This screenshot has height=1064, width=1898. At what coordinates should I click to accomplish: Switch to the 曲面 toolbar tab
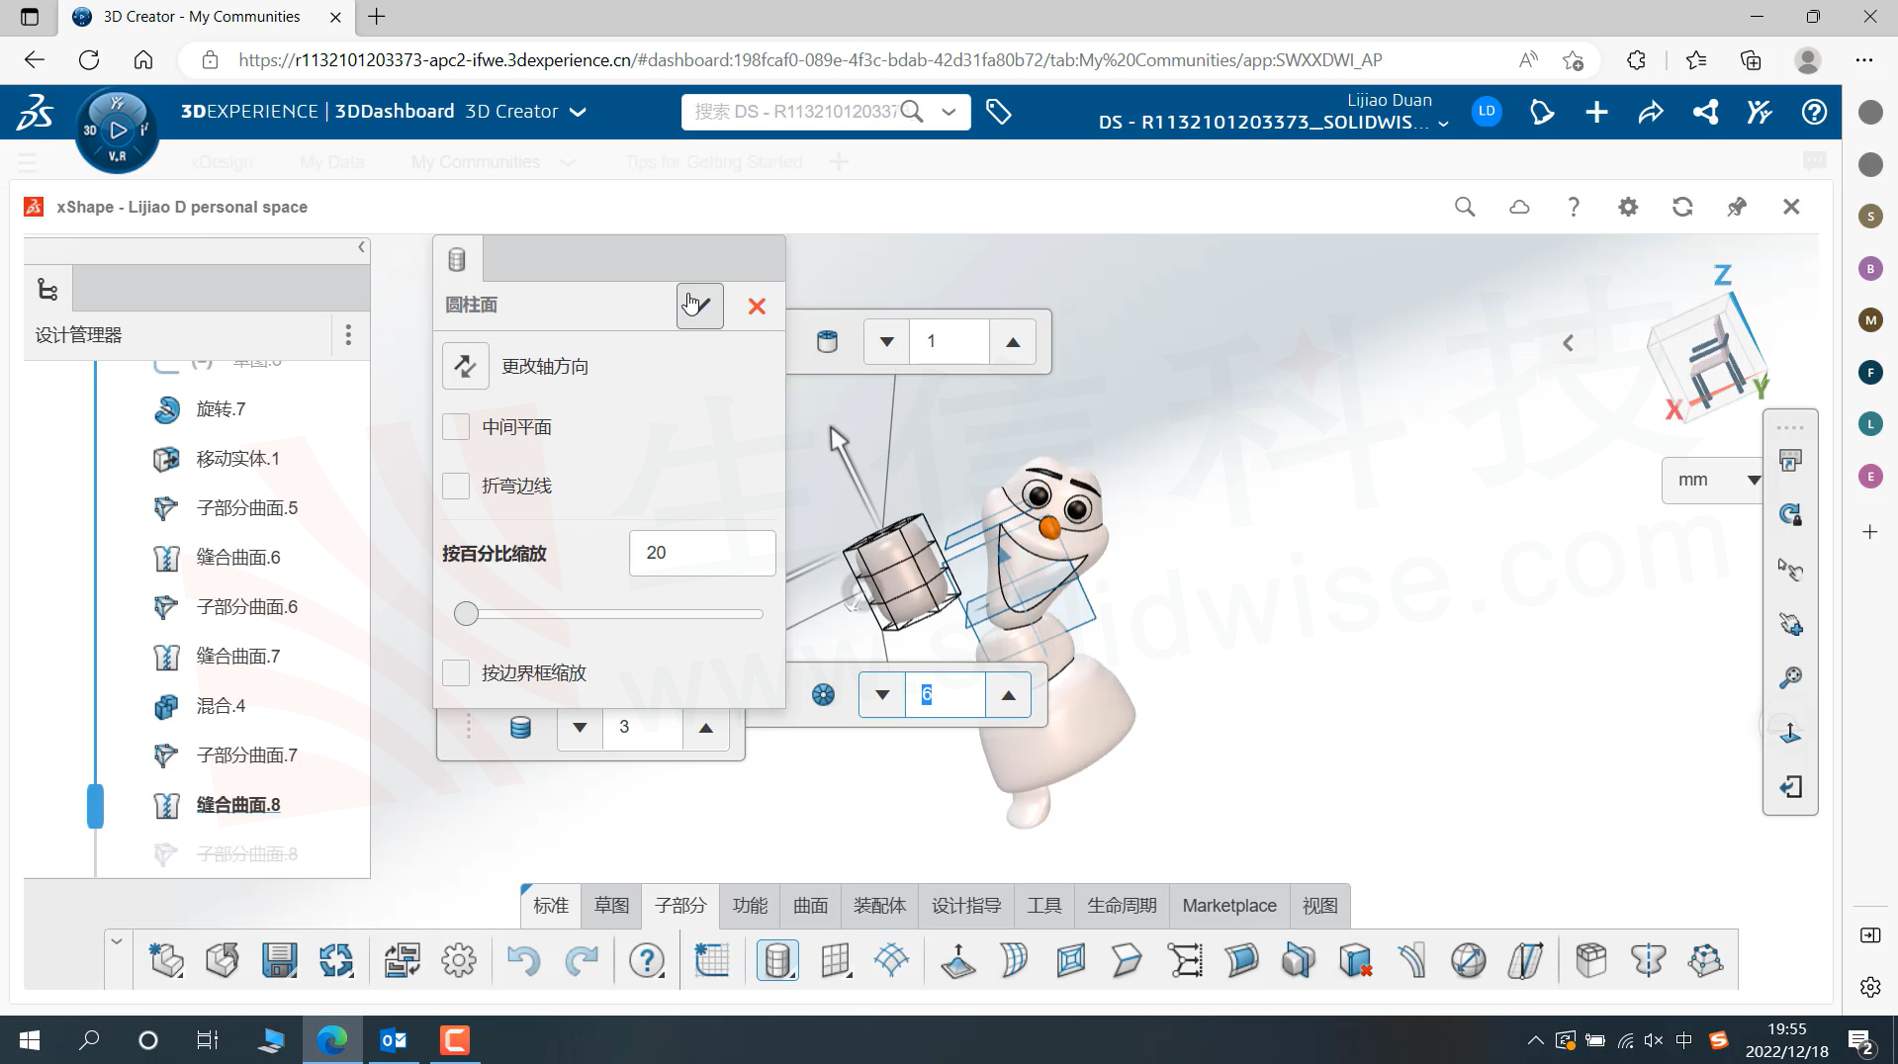coord(810,906)
